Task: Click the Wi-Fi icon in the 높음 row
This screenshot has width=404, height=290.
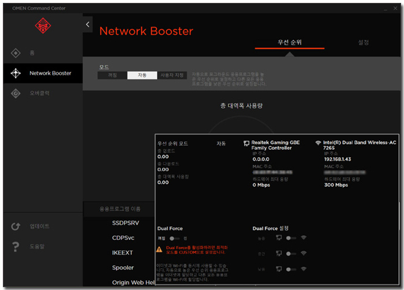Action: [x=304, y=237]
